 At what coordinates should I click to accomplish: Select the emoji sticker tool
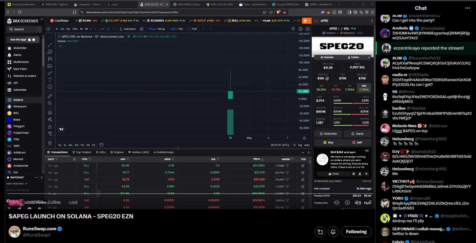click(x=50, y=86)
